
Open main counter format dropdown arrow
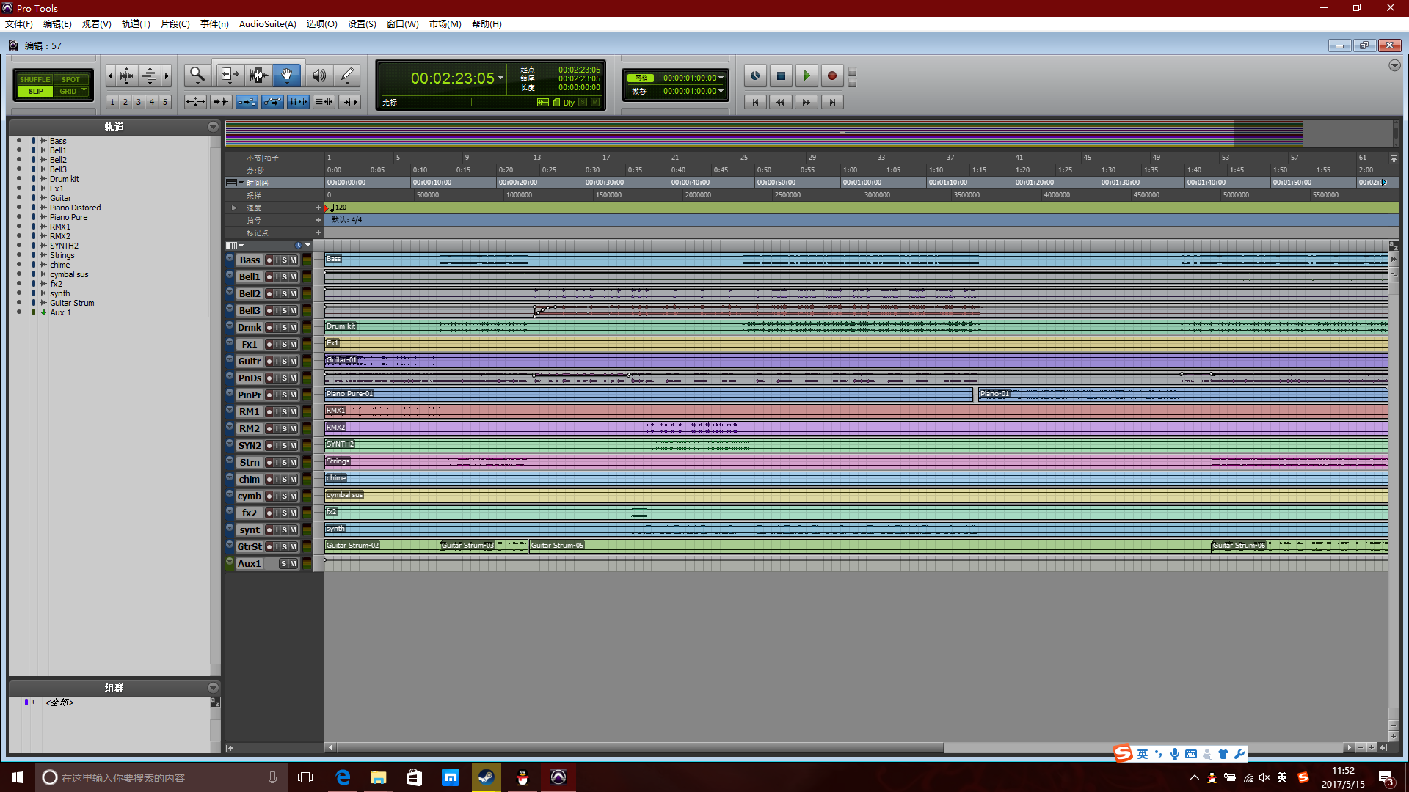[501, 78]
